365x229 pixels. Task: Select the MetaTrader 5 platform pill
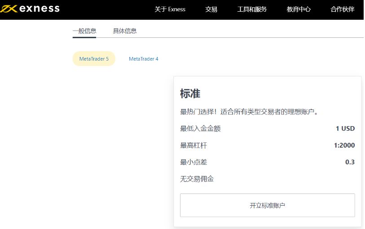point(94,59)
